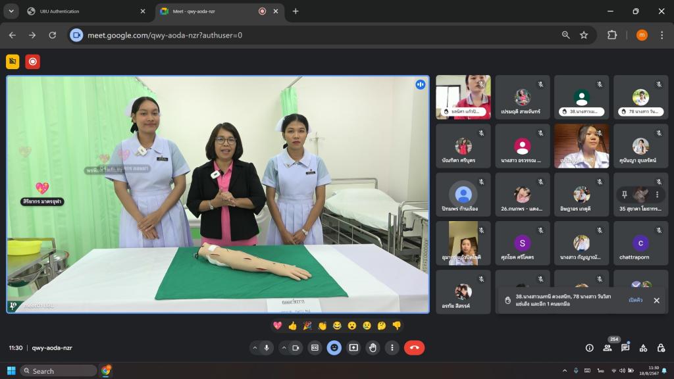Toggle closed captions
Image resolution: width=674 pixels, height=379 pixels.
[315, 347]
